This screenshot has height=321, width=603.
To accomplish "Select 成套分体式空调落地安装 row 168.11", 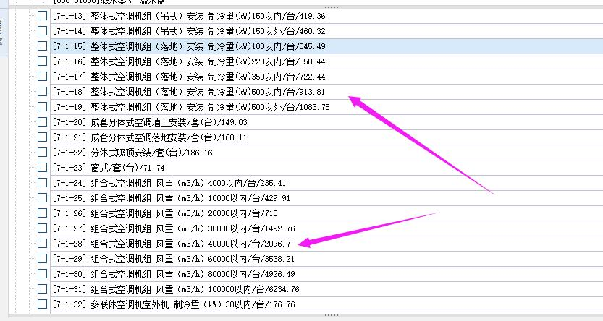I will pos(150,137).
